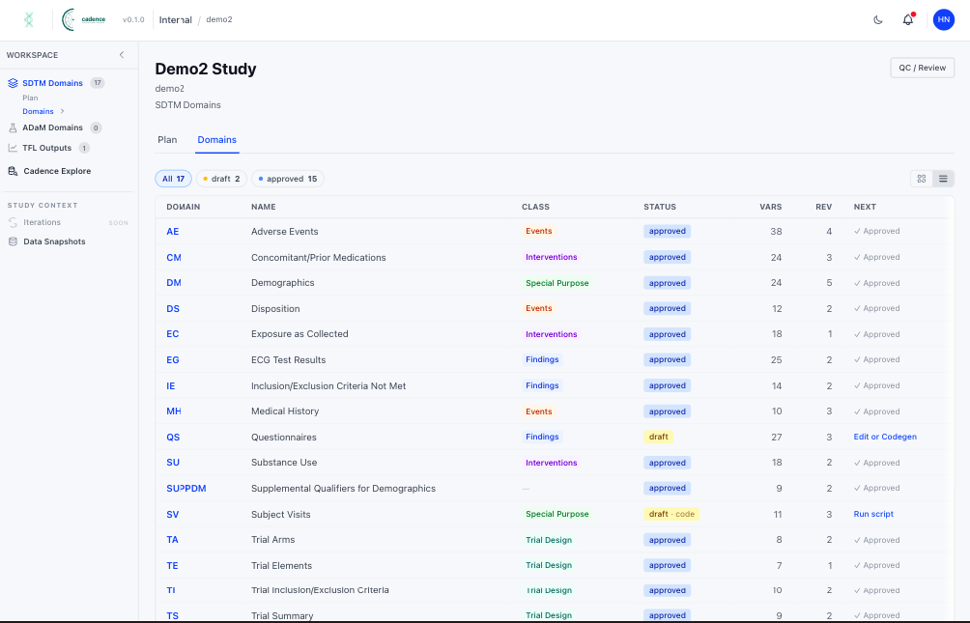Open the EC domain
The width and height of the screenshot is (970, 623).
tap(173, 334)
